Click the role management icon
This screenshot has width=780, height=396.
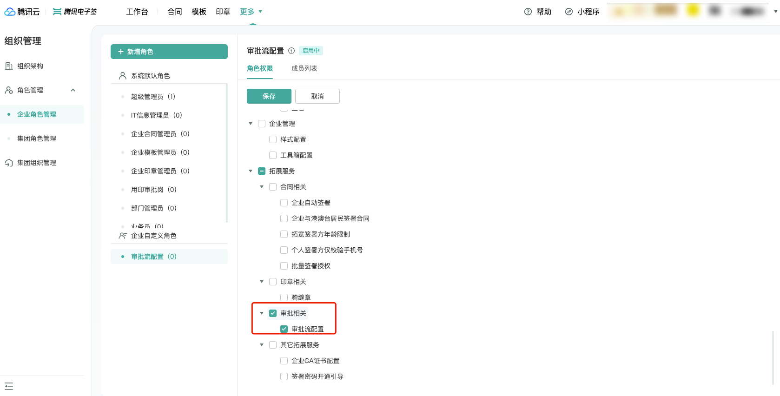(9, 90)
